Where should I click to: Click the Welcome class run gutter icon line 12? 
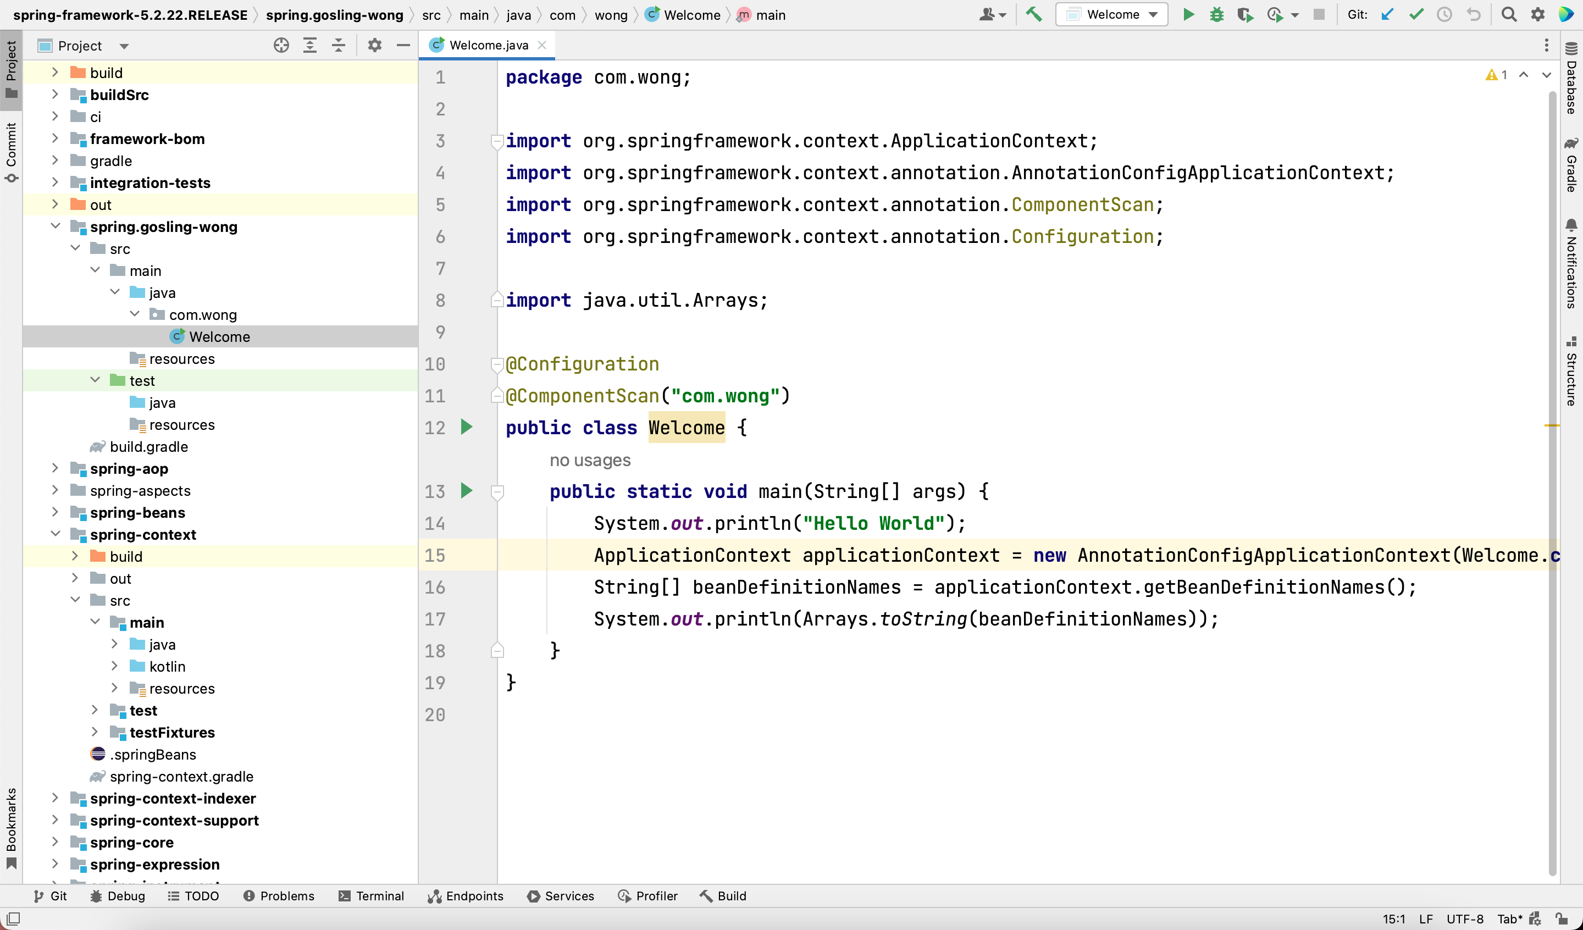coord(466,427)
